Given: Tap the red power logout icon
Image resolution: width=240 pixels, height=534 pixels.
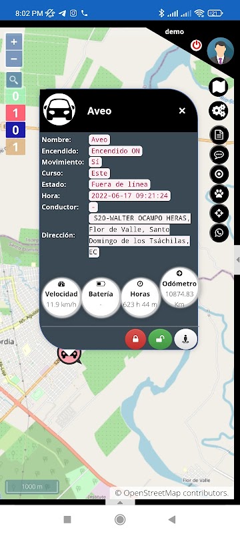Looking at the screenshot, I should pyautogui.click(x=196, y=45).
